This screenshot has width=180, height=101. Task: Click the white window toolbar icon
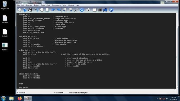click(94, 10)
